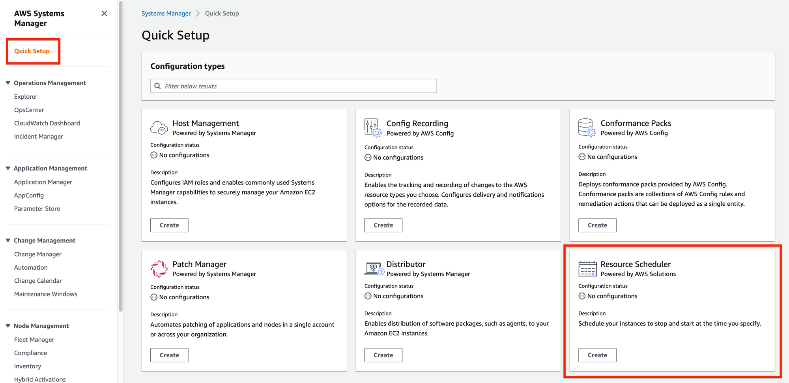Image resolution: width=789 pixels, height=383 pixels.
Task: Open Hybrid Activations
Action: pos(40,379)
